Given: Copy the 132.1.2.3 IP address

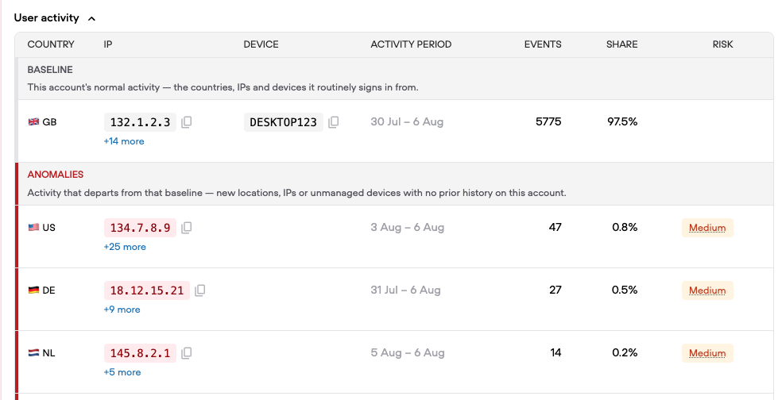Looking at the screenshot, I should [187, 122].
